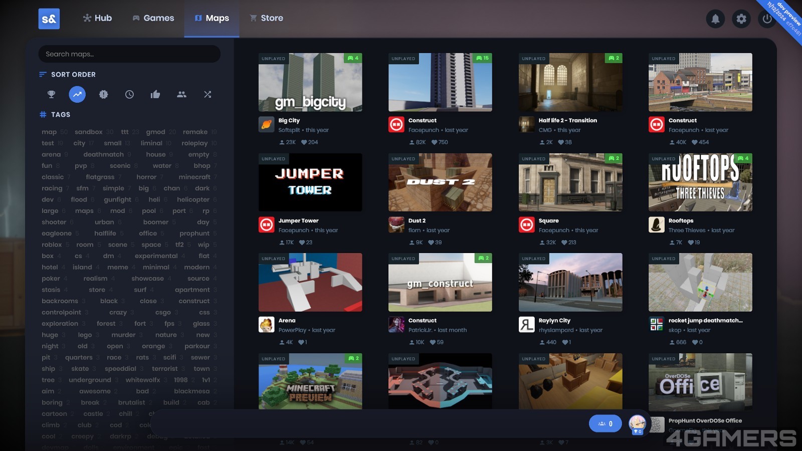Open Jumper Tower map thumbnail
Image resolution: width=802 pixels, height=451 pixels.
coord(310,182)
